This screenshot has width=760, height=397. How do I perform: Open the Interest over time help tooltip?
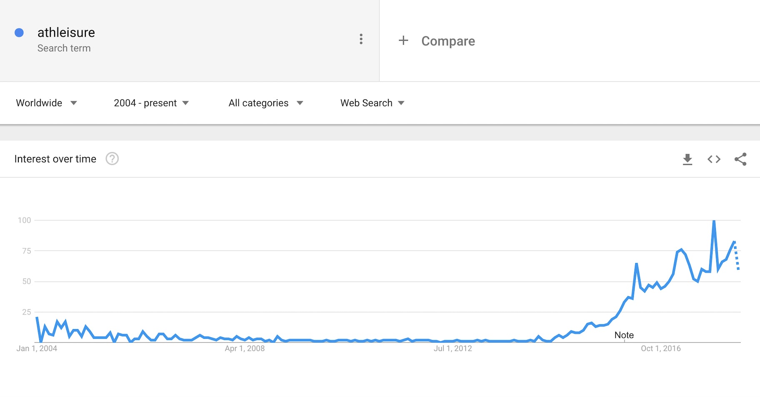pos(112,159)
